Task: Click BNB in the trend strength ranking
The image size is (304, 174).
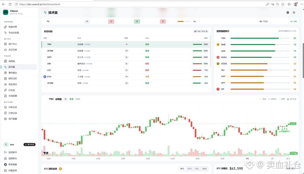Action: tap(223, 45)
